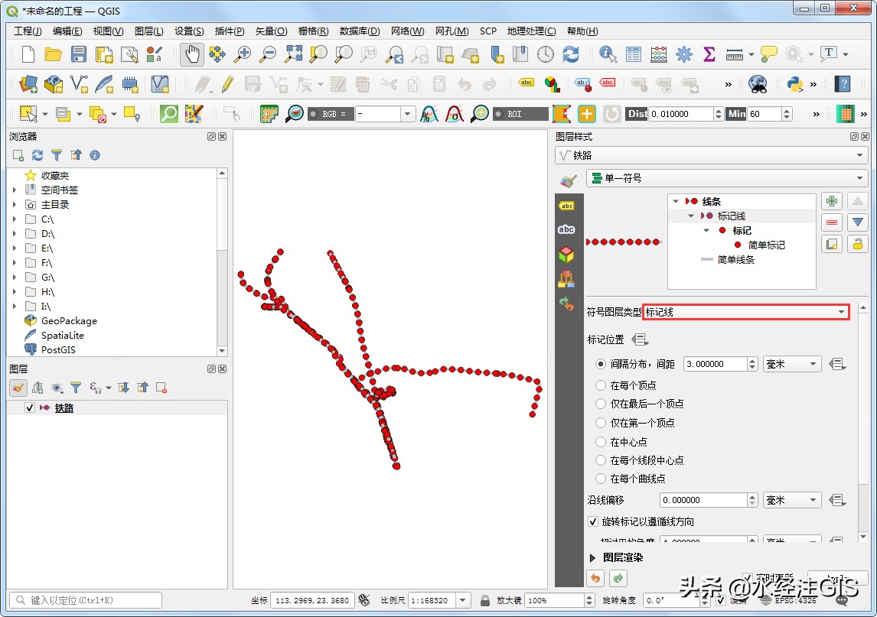877x617 pixels.
Task: Open Labels tab in layer styling sidebar
Action: 566,206
